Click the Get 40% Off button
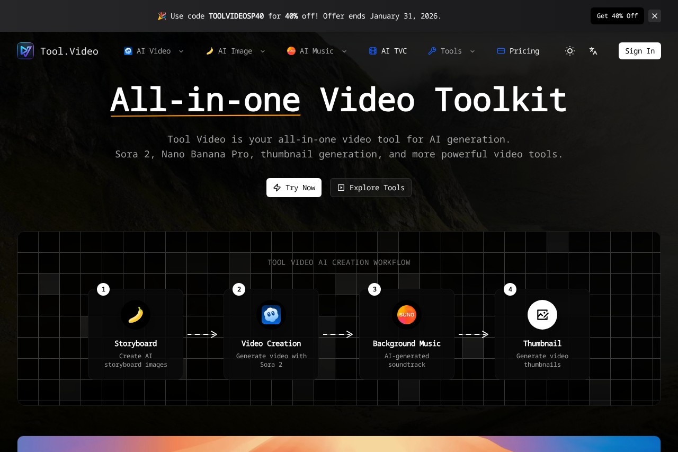The width and height of the screenshot is (678, 452). tap(617, 16)
